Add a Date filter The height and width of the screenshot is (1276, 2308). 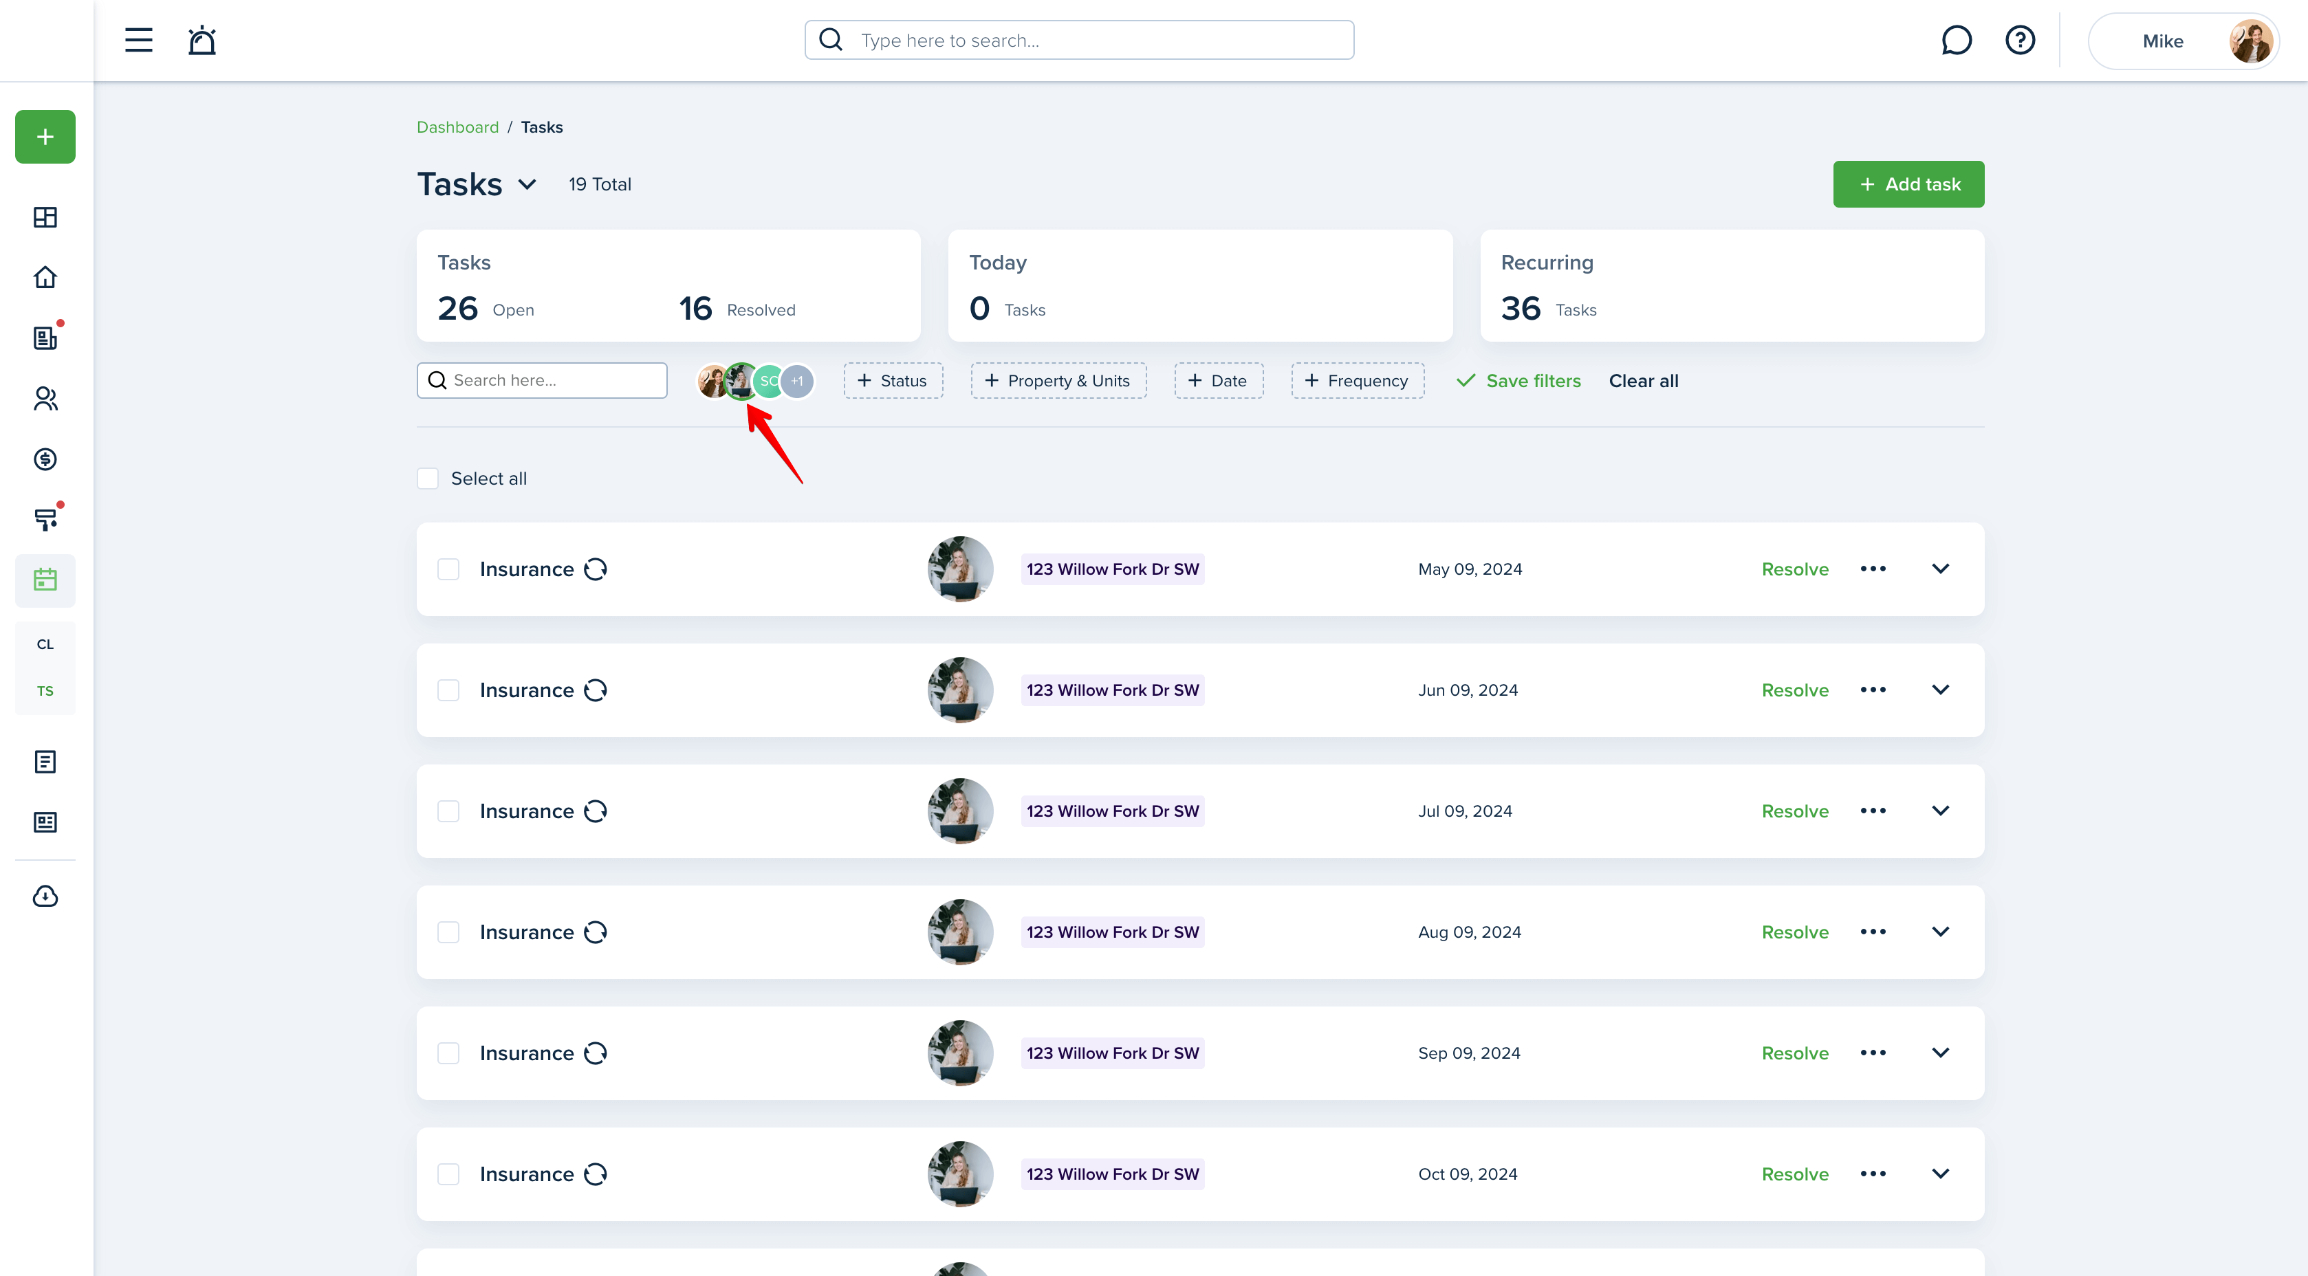tap(1219, 381)
